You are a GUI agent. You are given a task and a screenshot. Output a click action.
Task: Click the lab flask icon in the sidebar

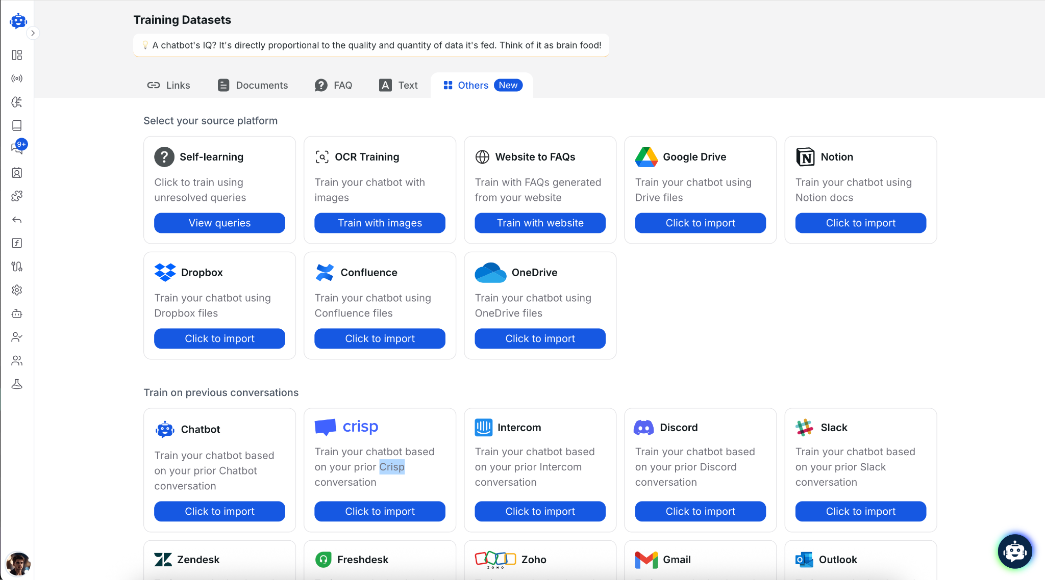point(17,384)
